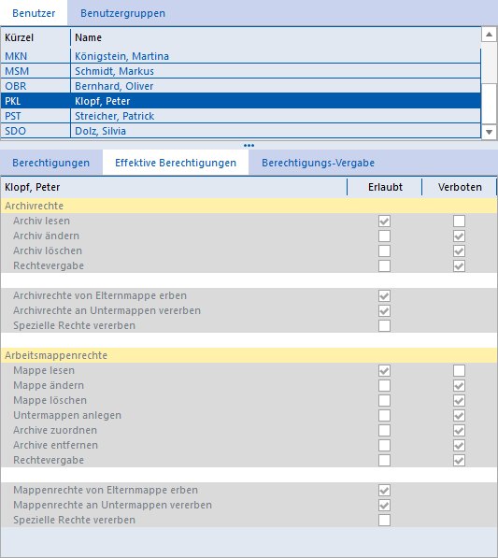
Task: Click the Name column header
Action: coord(276,37)
